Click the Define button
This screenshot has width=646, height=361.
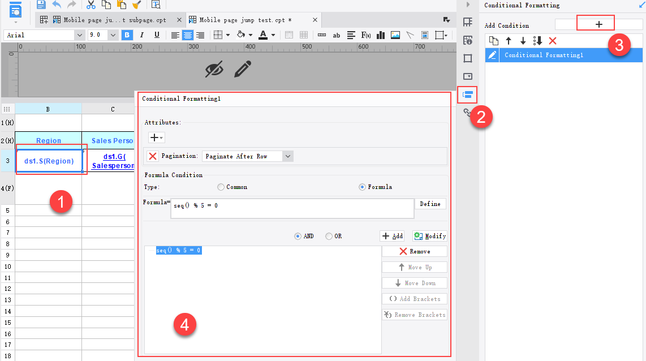[430, 203]
